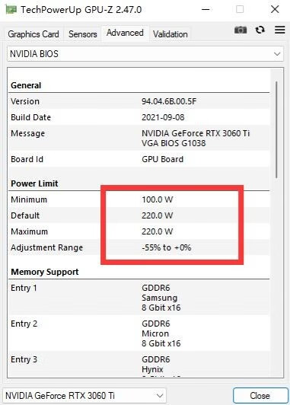
Task: Select Entry 2 Micron memory row
Action: [x=139, y=333]
